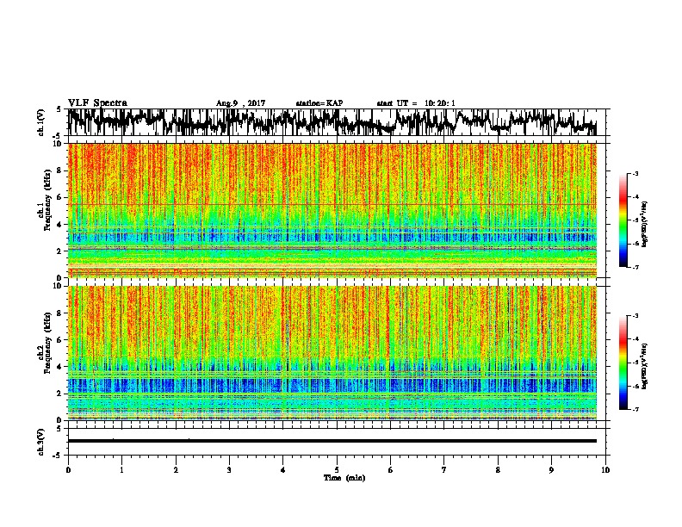Click the ch.2 spectrogram color scale bar
Viewport: 682px width, 527px height.
pos(623,363)
